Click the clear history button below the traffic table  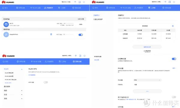147,47
